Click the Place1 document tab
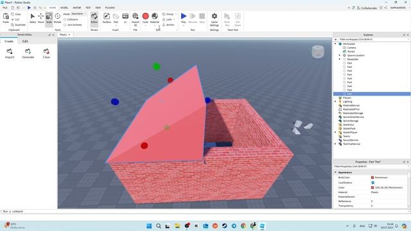The width and height of the screenshot is (411, 231). (x=63, y=35)
